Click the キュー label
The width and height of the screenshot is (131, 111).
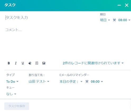tap(10, 87)
